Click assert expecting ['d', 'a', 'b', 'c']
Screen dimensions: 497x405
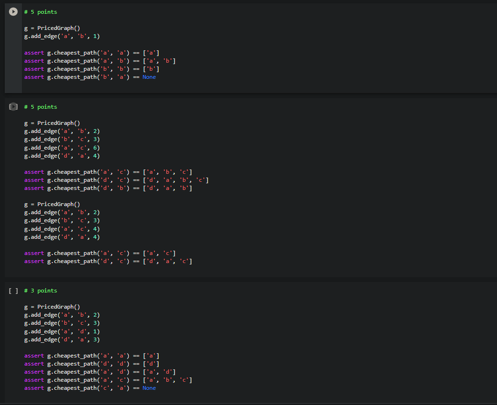click(x=116, y=180)
